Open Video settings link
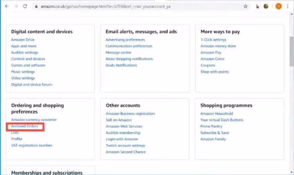This screenshot has height=175, width=294. (23, 78)
